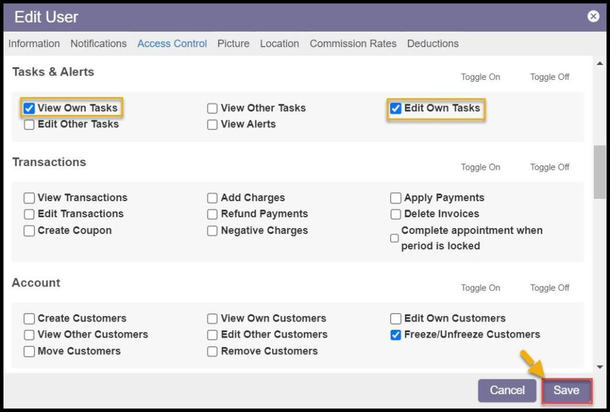This screenshot has width=610, height=412.
Task: Enable the View Alerts checkbox
Action: tap(212, 124)
